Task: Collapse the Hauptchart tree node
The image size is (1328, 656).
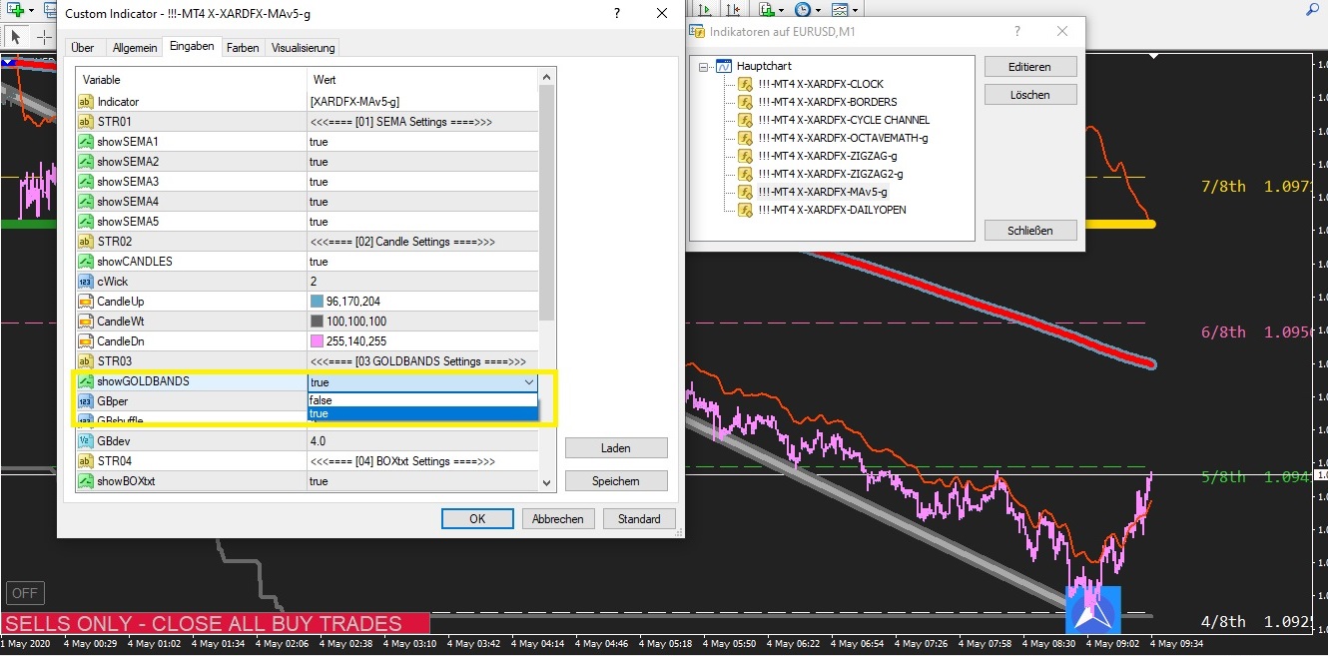Action: [705, 66]
